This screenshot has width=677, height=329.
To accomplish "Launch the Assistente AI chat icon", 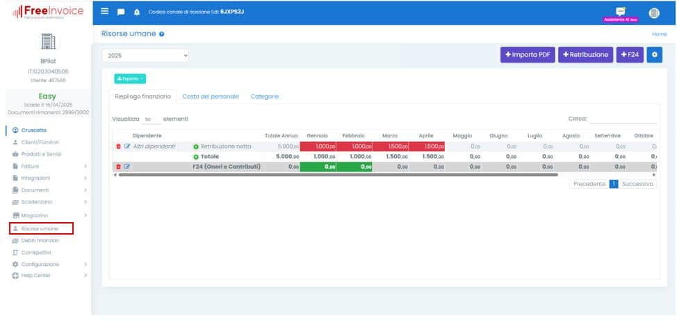I will coord(621,12).
